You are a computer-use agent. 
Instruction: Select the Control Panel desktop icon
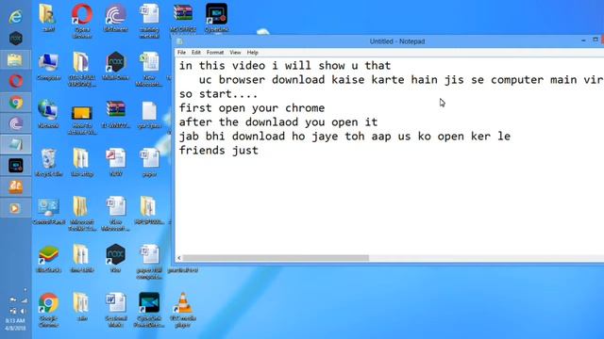click(x=48, y=211)
